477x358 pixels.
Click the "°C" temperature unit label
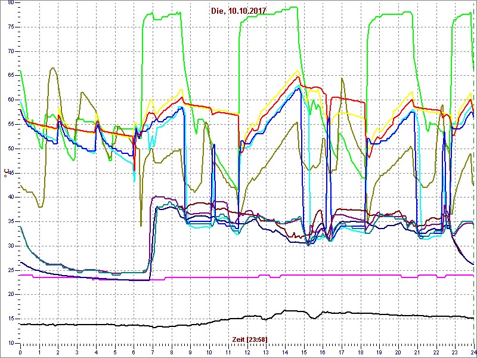click(x=5, y=173)
